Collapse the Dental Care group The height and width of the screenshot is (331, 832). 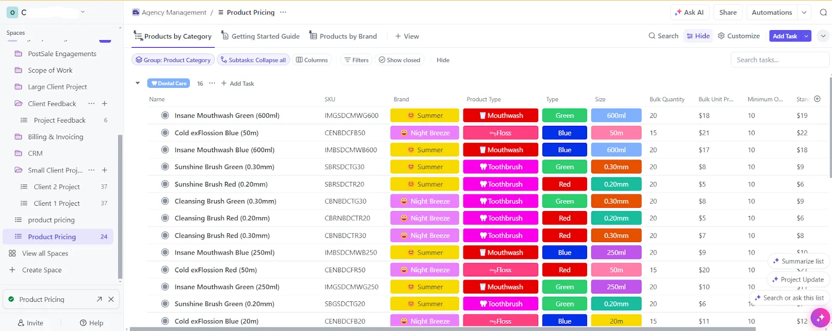[x=137, y=83]
